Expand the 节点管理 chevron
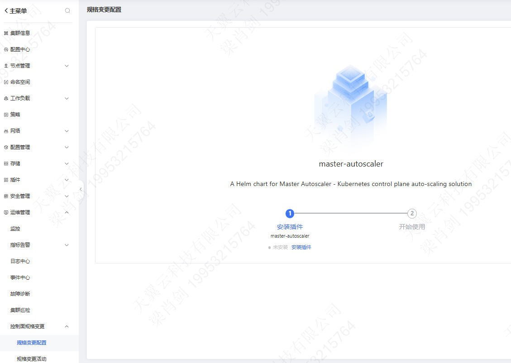This screenshot has height=363, width=511. tap(67, 66)
